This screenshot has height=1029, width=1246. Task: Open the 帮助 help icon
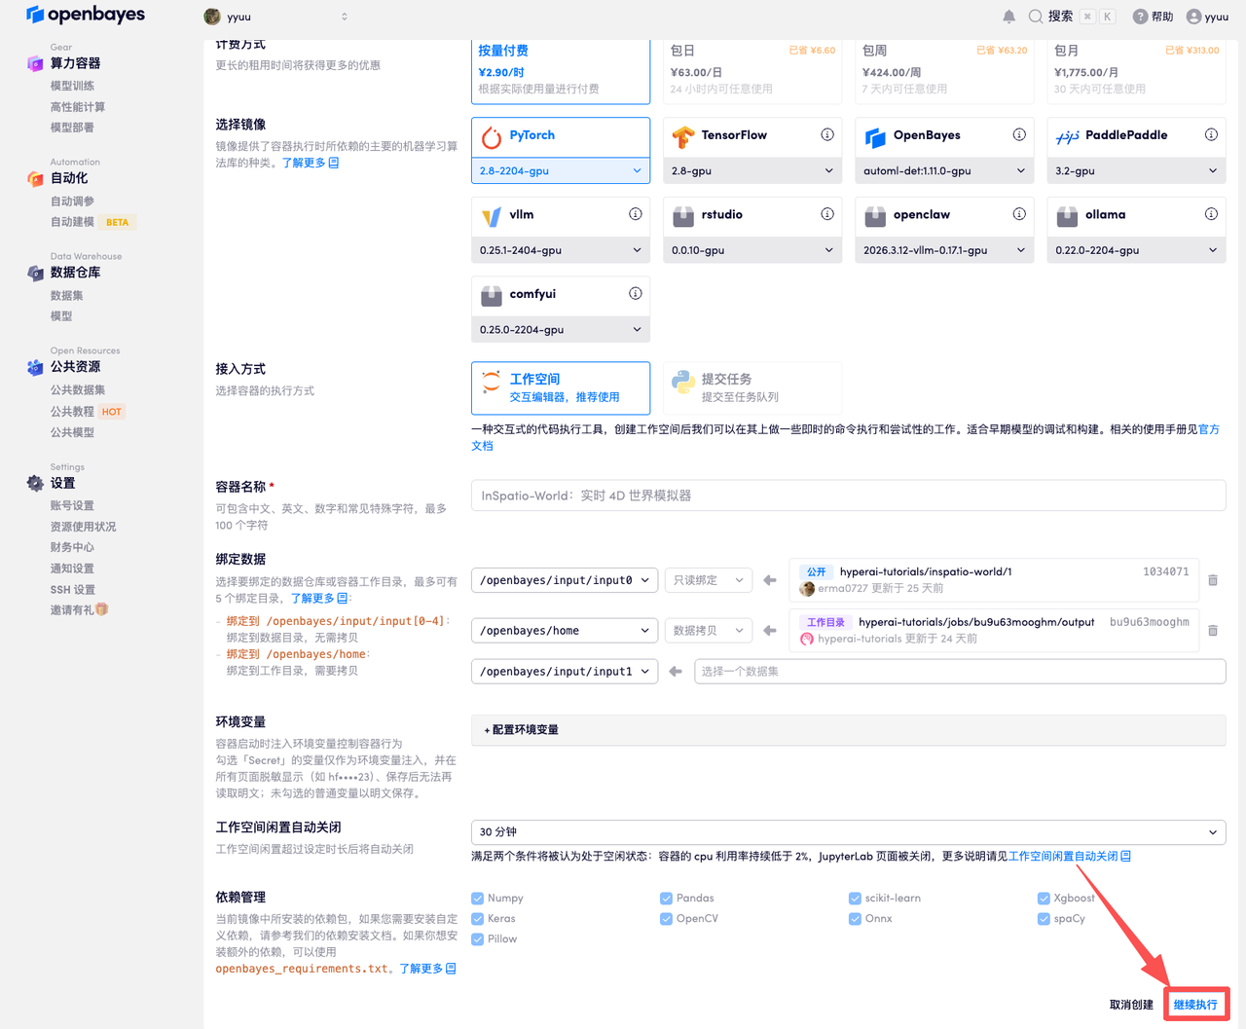(x=1140, y=17)
